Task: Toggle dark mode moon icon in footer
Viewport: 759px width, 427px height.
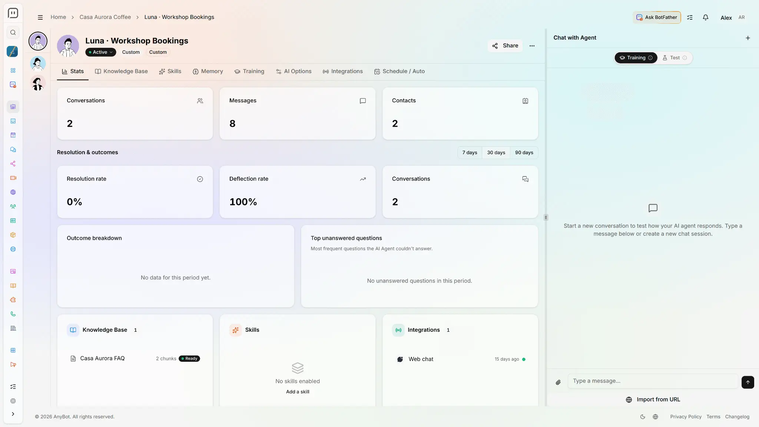Action: tap(643, 417)
